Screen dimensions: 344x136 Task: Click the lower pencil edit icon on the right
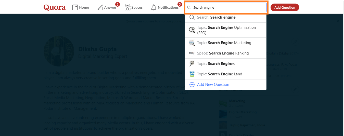pos(295,89)
